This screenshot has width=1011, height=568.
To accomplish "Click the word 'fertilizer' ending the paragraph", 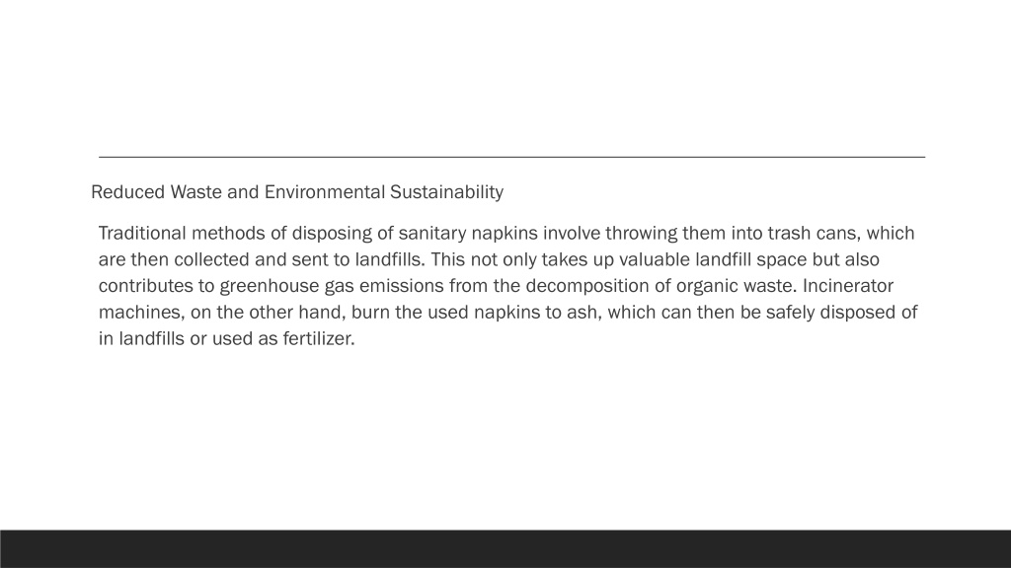I will (x=317, y=338).
